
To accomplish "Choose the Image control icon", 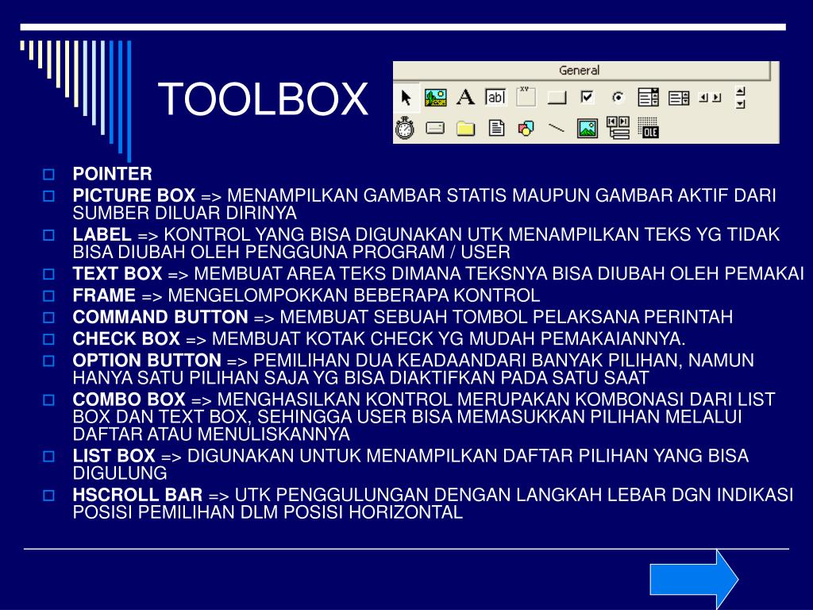I will click(x=587, y=128).
